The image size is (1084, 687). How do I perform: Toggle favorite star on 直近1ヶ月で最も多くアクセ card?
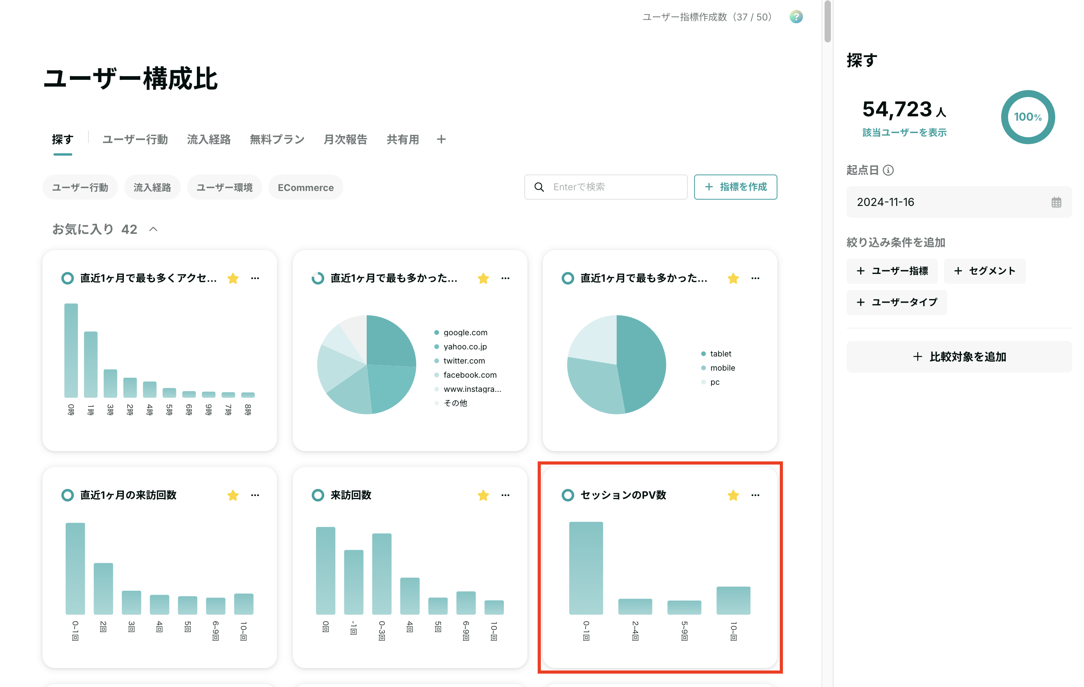point(233,278)
